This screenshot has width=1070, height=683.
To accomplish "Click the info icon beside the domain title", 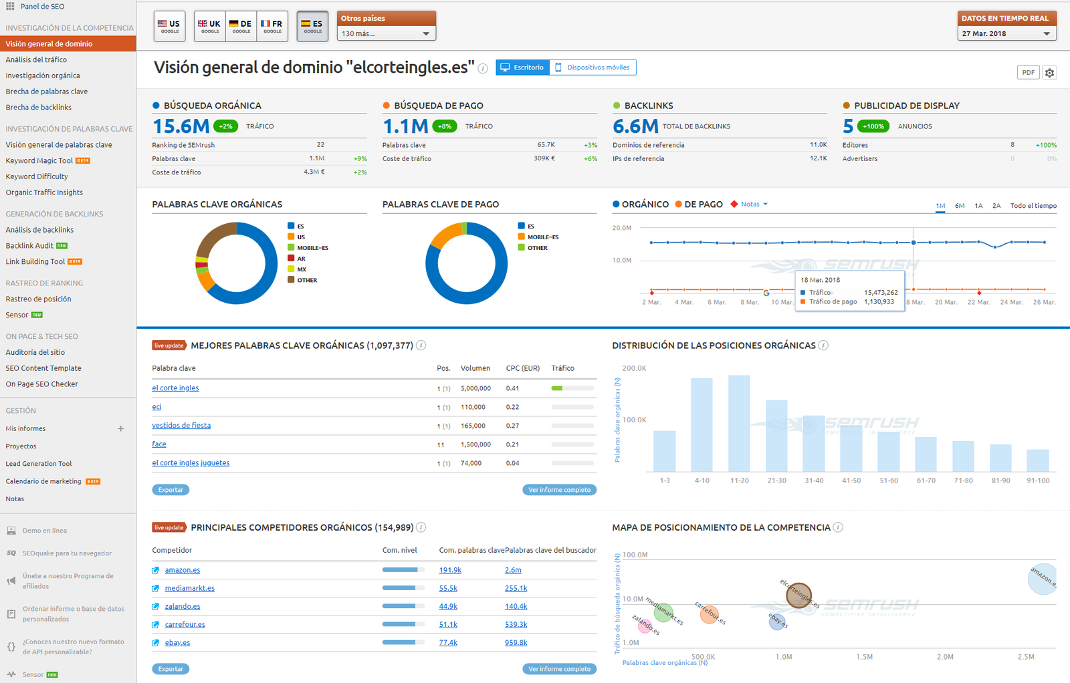I will point(483,68).
